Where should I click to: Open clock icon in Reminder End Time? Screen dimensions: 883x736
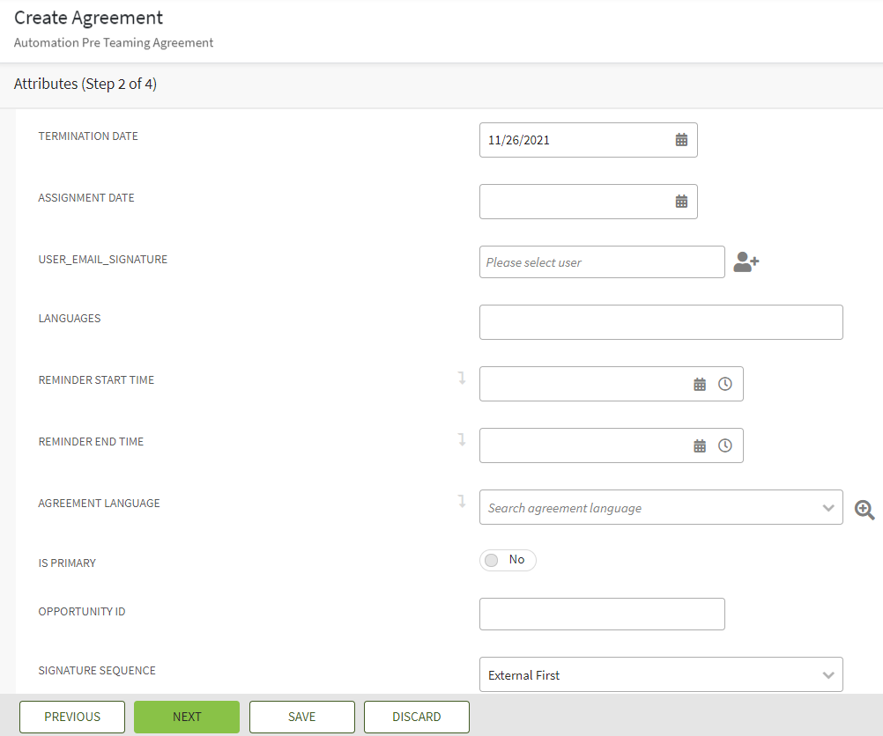click(x=725, y=446)
